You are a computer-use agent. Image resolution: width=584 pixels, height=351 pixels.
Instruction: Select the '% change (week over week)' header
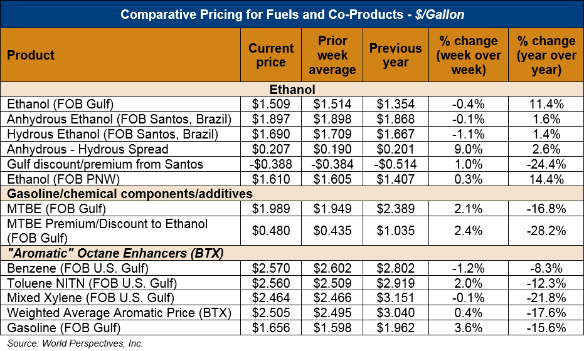coord(469,55)
